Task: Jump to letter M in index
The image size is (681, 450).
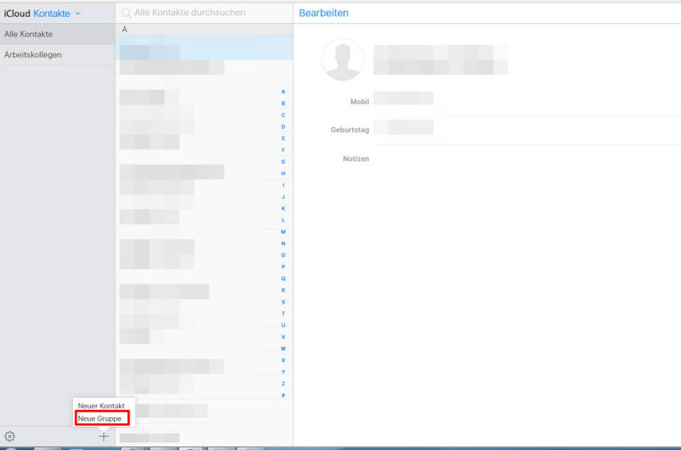Action: tap(283, 232)
